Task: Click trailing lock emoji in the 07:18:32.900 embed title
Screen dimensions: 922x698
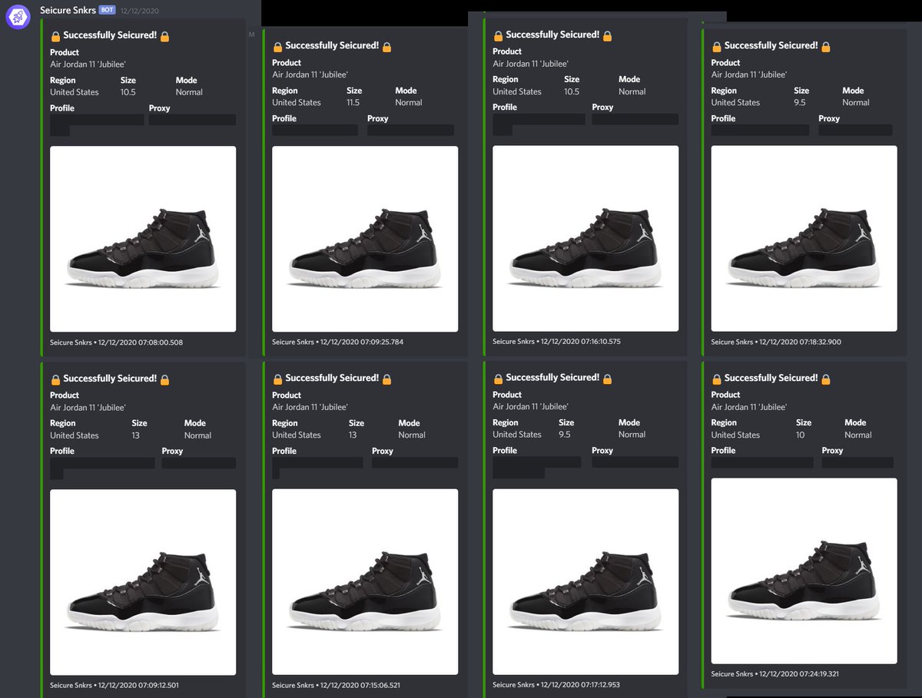Action: 826,46
